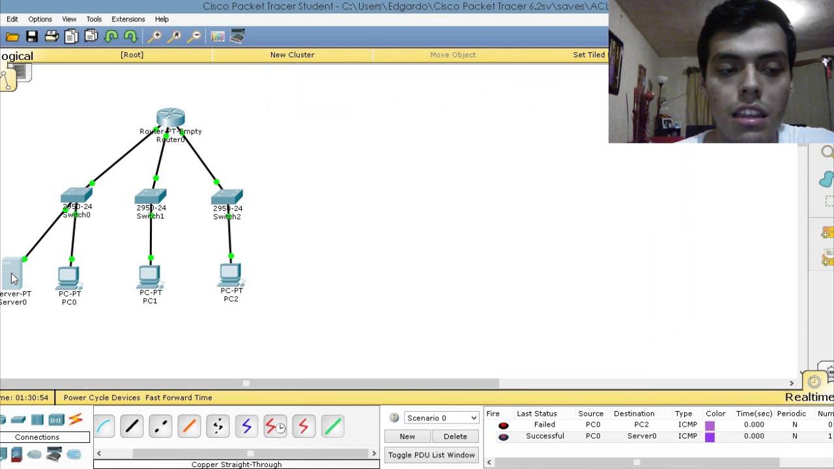Select the Connections lightning bolt category
Image resolution: width=834 pixels, height=469 pixels.
(76, 419)
